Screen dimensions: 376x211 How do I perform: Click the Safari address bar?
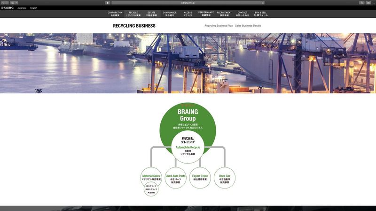pyautogui.click(x=188, y=3)
